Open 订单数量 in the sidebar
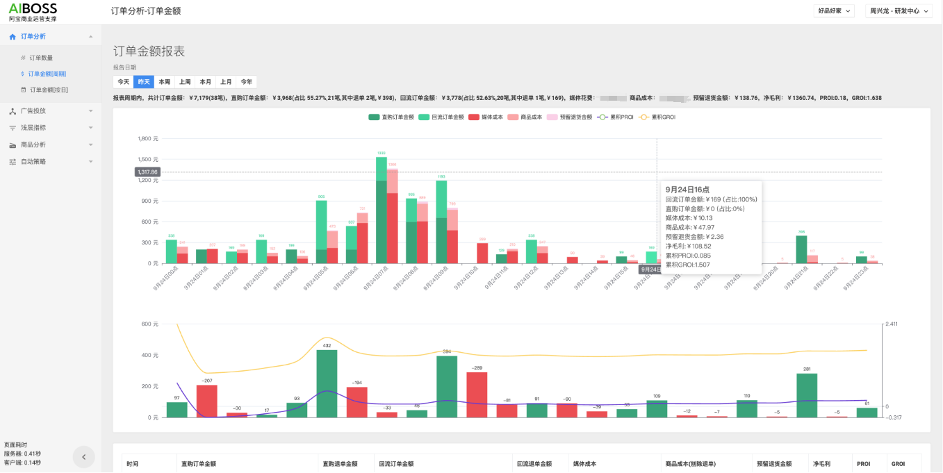 40,58
